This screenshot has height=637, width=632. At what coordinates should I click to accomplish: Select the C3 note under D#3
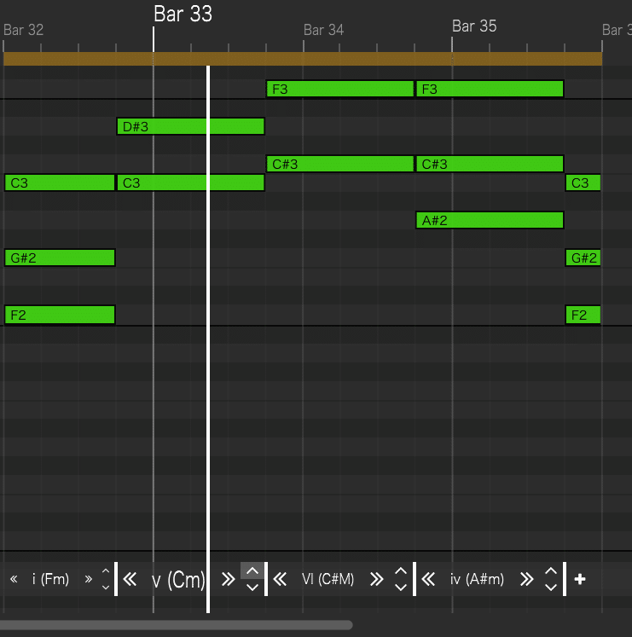190,182
